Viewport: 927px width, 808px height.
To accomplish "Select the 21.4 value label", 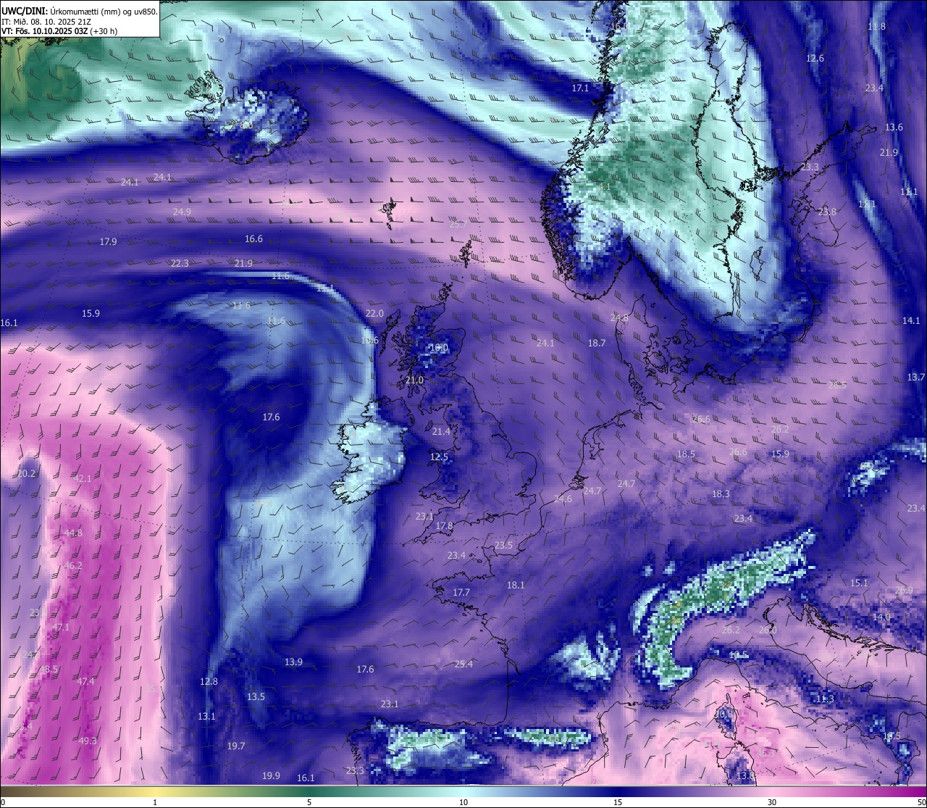I will 440,432.
